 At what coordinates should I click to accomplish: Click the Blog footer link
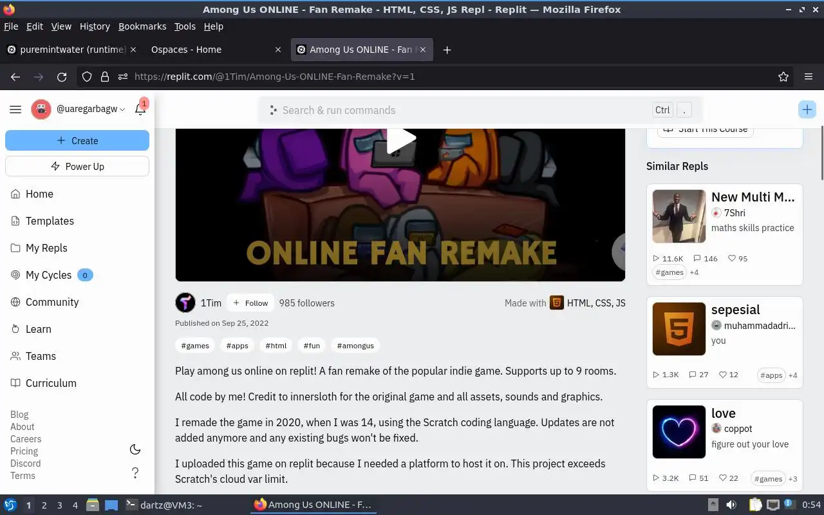point(19,415)
